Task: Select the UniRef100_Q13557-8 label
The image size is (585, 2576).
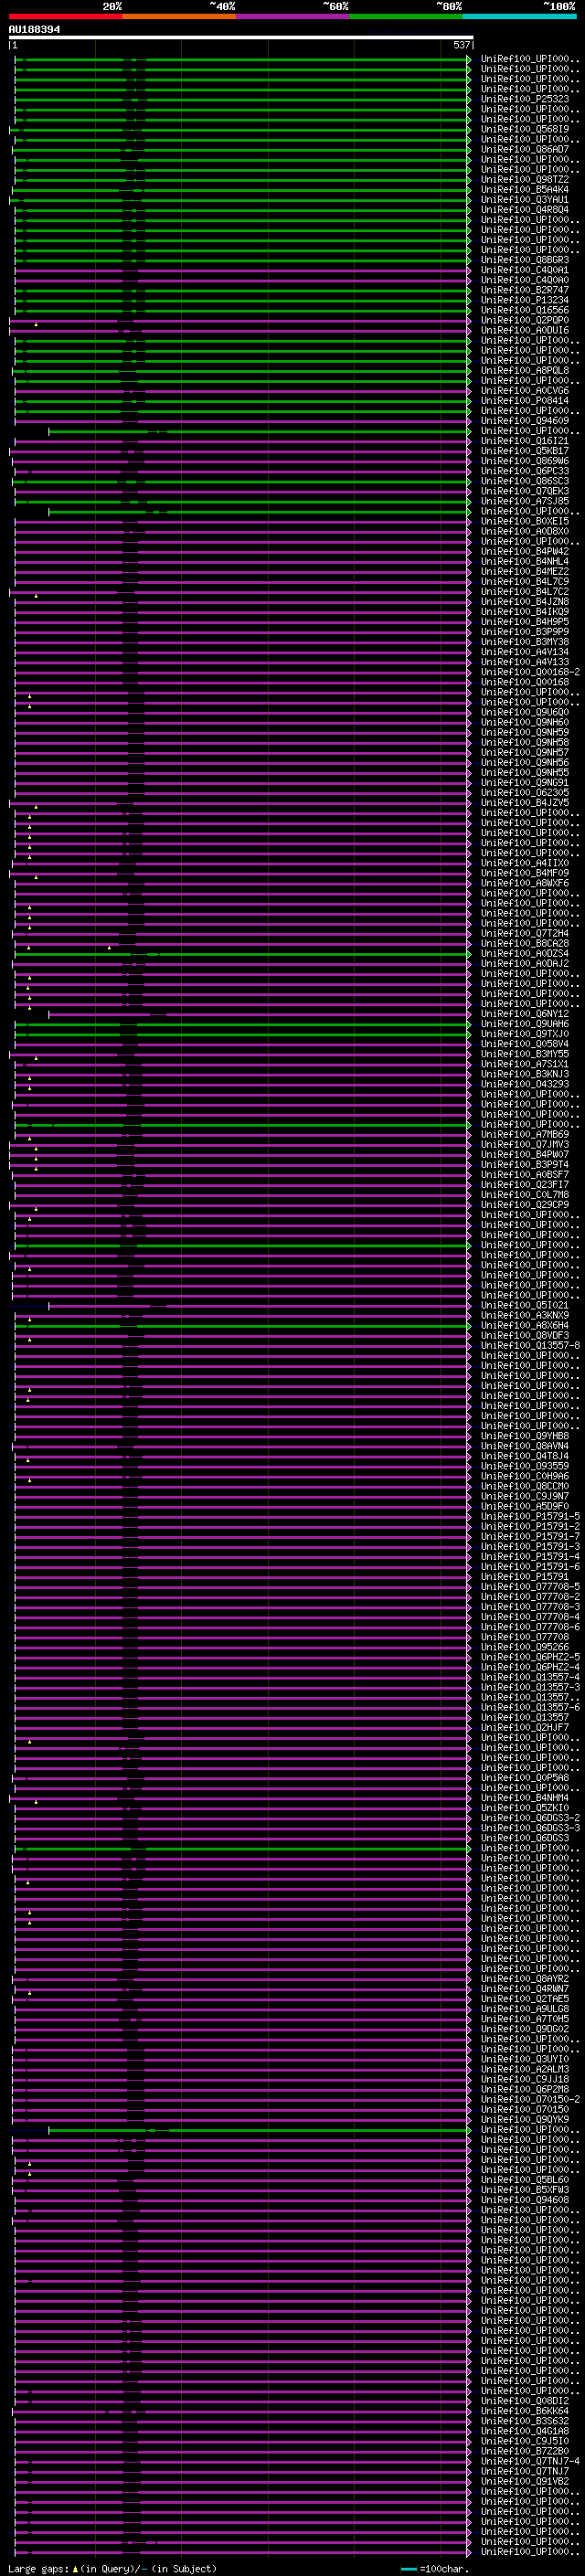Action: pos(530,1345)
